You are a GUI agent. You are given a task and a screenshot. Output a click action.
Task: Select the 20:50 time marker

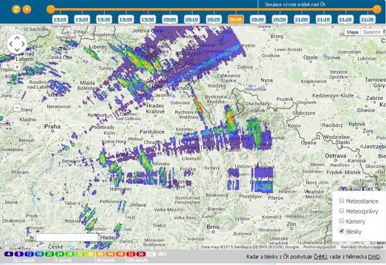[280, 19]
